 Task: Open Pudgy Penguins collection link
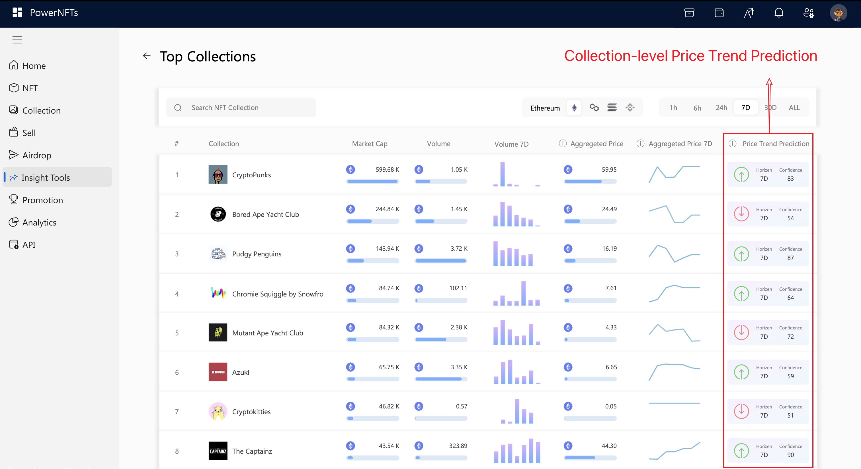pos(257,254)
